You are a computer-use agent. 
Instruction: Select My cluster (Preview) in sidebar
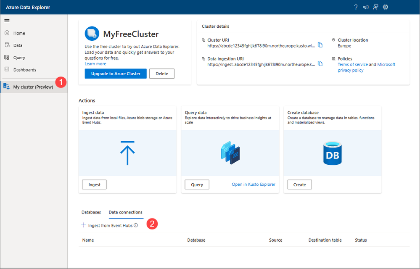(34, 87)
